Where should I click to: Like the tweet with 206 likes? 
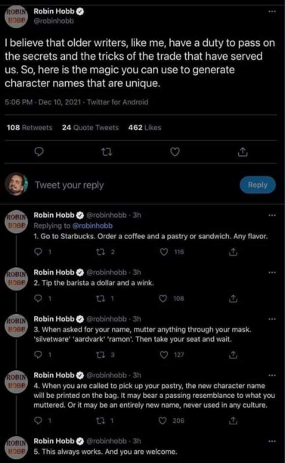(163, 421)
